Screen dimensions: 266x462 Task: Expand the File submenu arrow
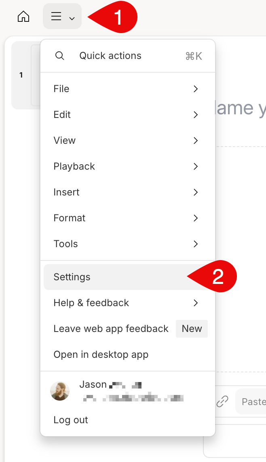click(x=196, y=89)
